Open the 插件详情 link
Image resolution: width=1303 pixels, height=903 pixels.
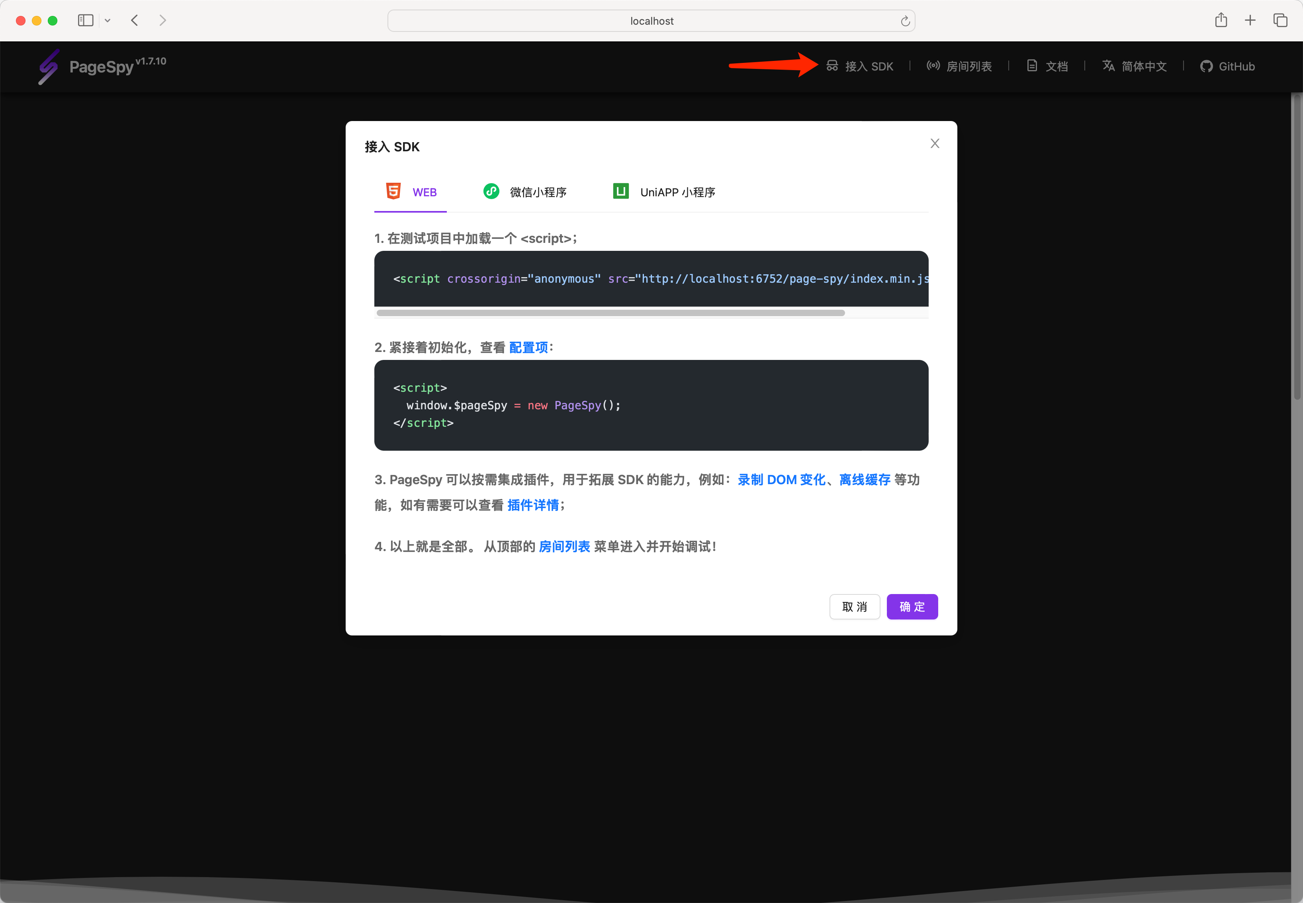pyautogui.click(x=533, y=505)
